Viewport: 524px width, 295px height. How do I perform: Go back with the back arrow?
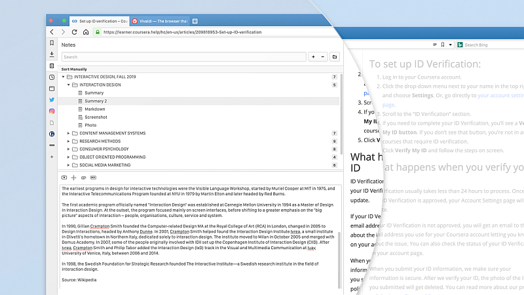pyautogui.click(x=52, y=32)
